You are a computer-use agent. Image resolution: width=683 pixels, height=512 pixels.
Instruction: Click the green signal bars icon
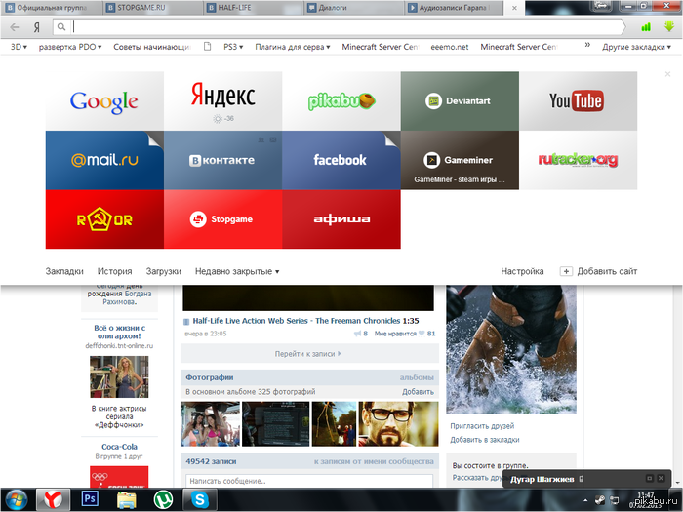pos(646,27)
